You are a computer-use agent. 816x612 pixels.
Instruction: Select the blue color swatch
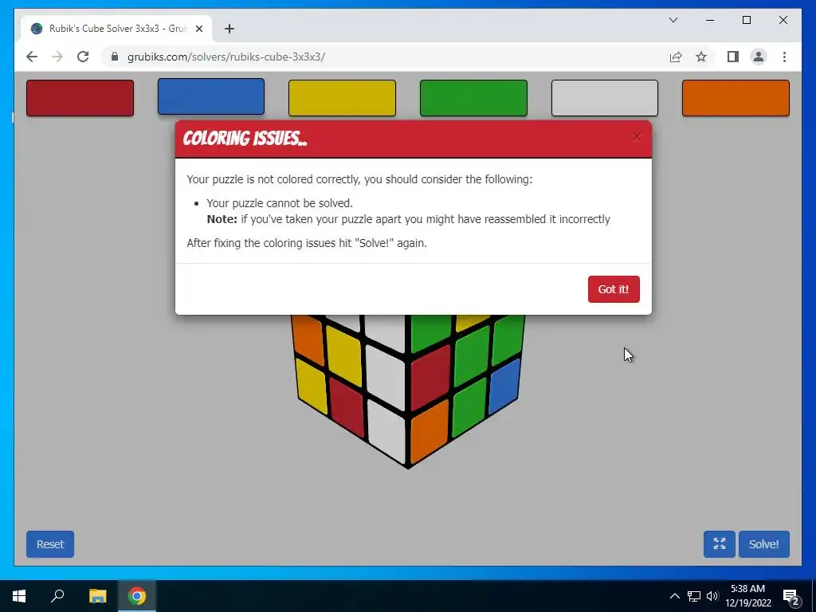coord(211,96)
